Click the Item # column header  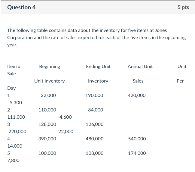coord(14,67)
